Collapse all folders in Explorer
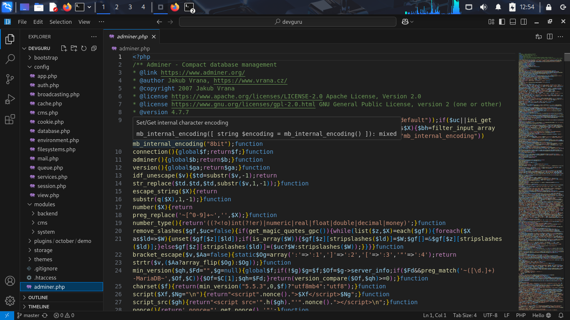 (x=94, y=48)
